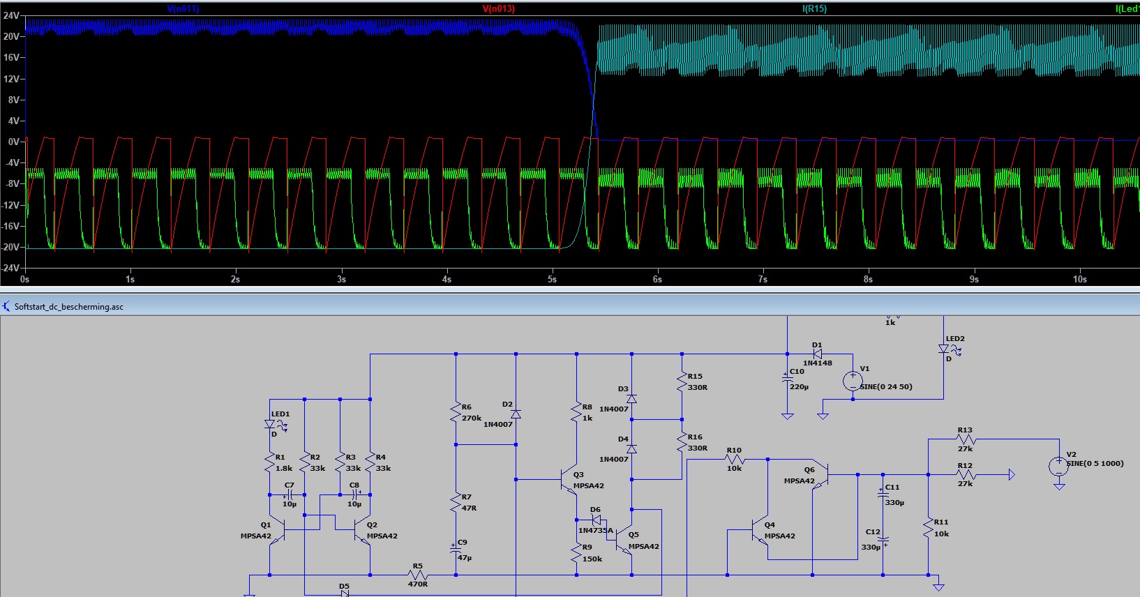The width and height of the screenshot is (1140, 597).
Task: Click the SINE(0 24 50) source value
Action: pyautogui.click(x=886, y=387)
